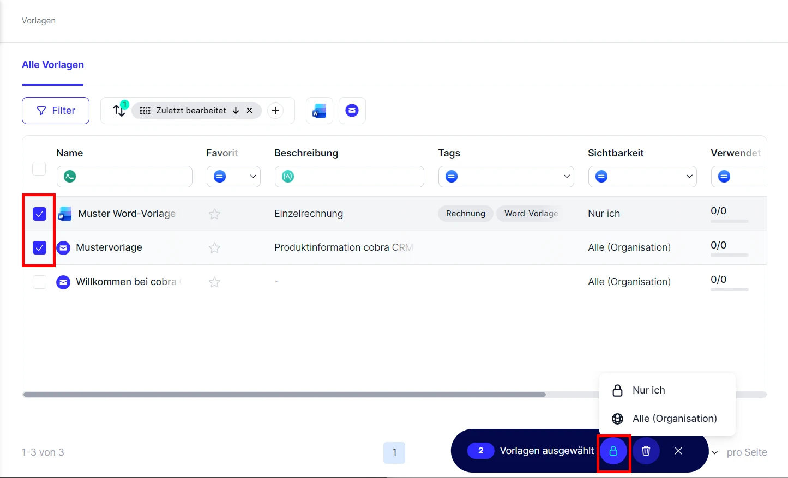This screenshot has width=788, height=478.
Task: Click equals icon in Verwendet filter
Action: [x=724, y=177]
